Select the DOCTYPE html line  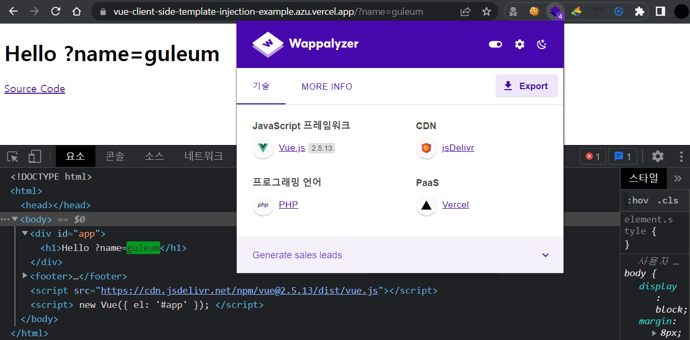click(51, 177)
